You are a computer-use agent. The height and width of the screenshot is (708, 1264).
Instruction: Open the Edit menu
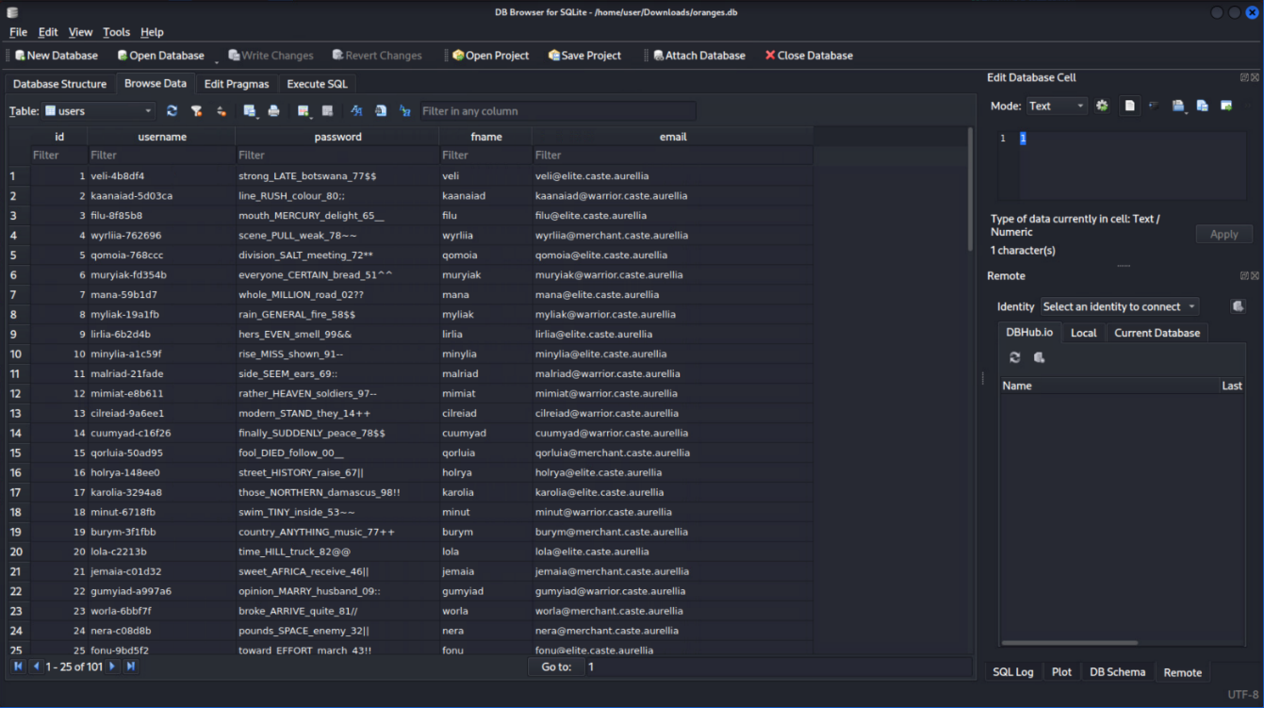48,32
